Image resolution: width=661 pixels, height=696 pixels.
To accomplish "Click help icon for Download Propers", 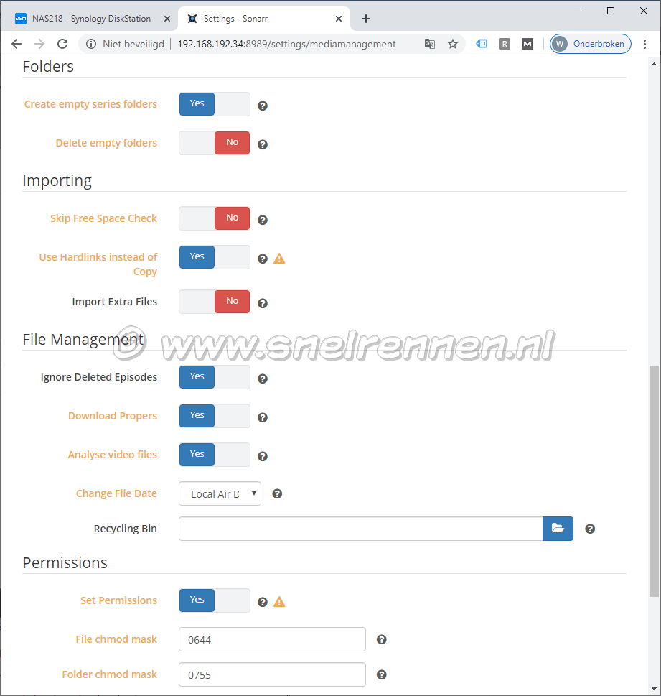I will click(x=263, y=418).
